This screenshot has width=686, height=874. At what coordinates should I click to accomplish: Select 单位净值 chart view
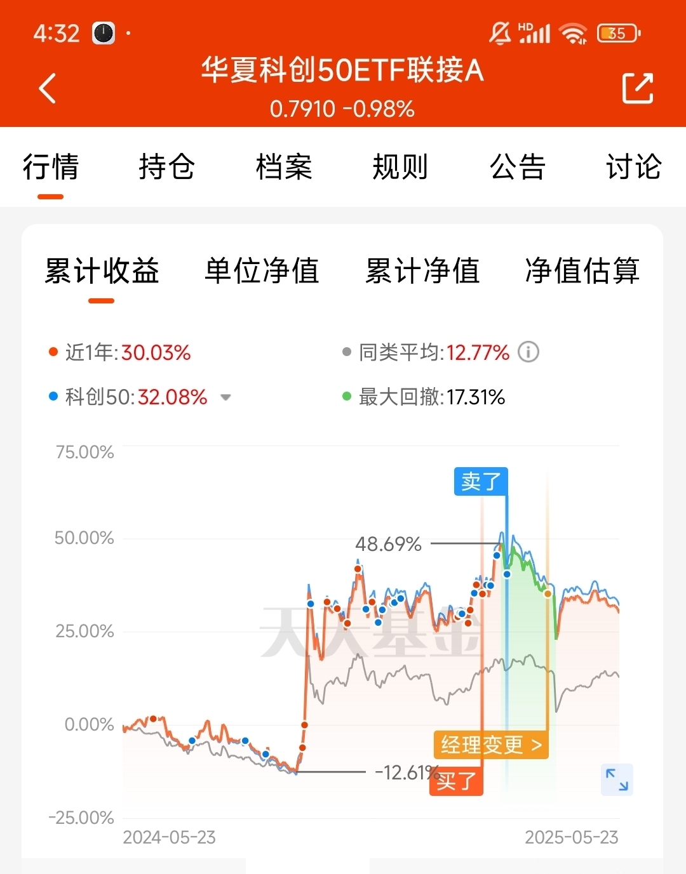click(x=262, y=271)
